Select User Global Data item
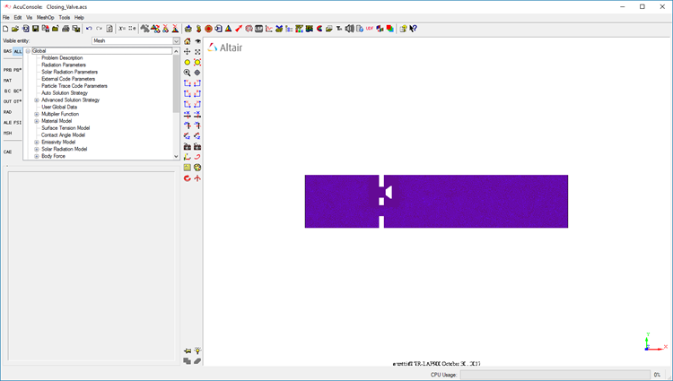 (59, 107)
